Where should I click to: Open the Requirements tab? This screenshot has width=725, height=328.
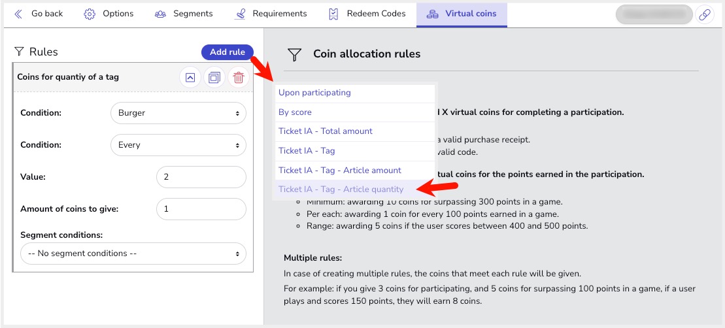click(x=271, y=14)
